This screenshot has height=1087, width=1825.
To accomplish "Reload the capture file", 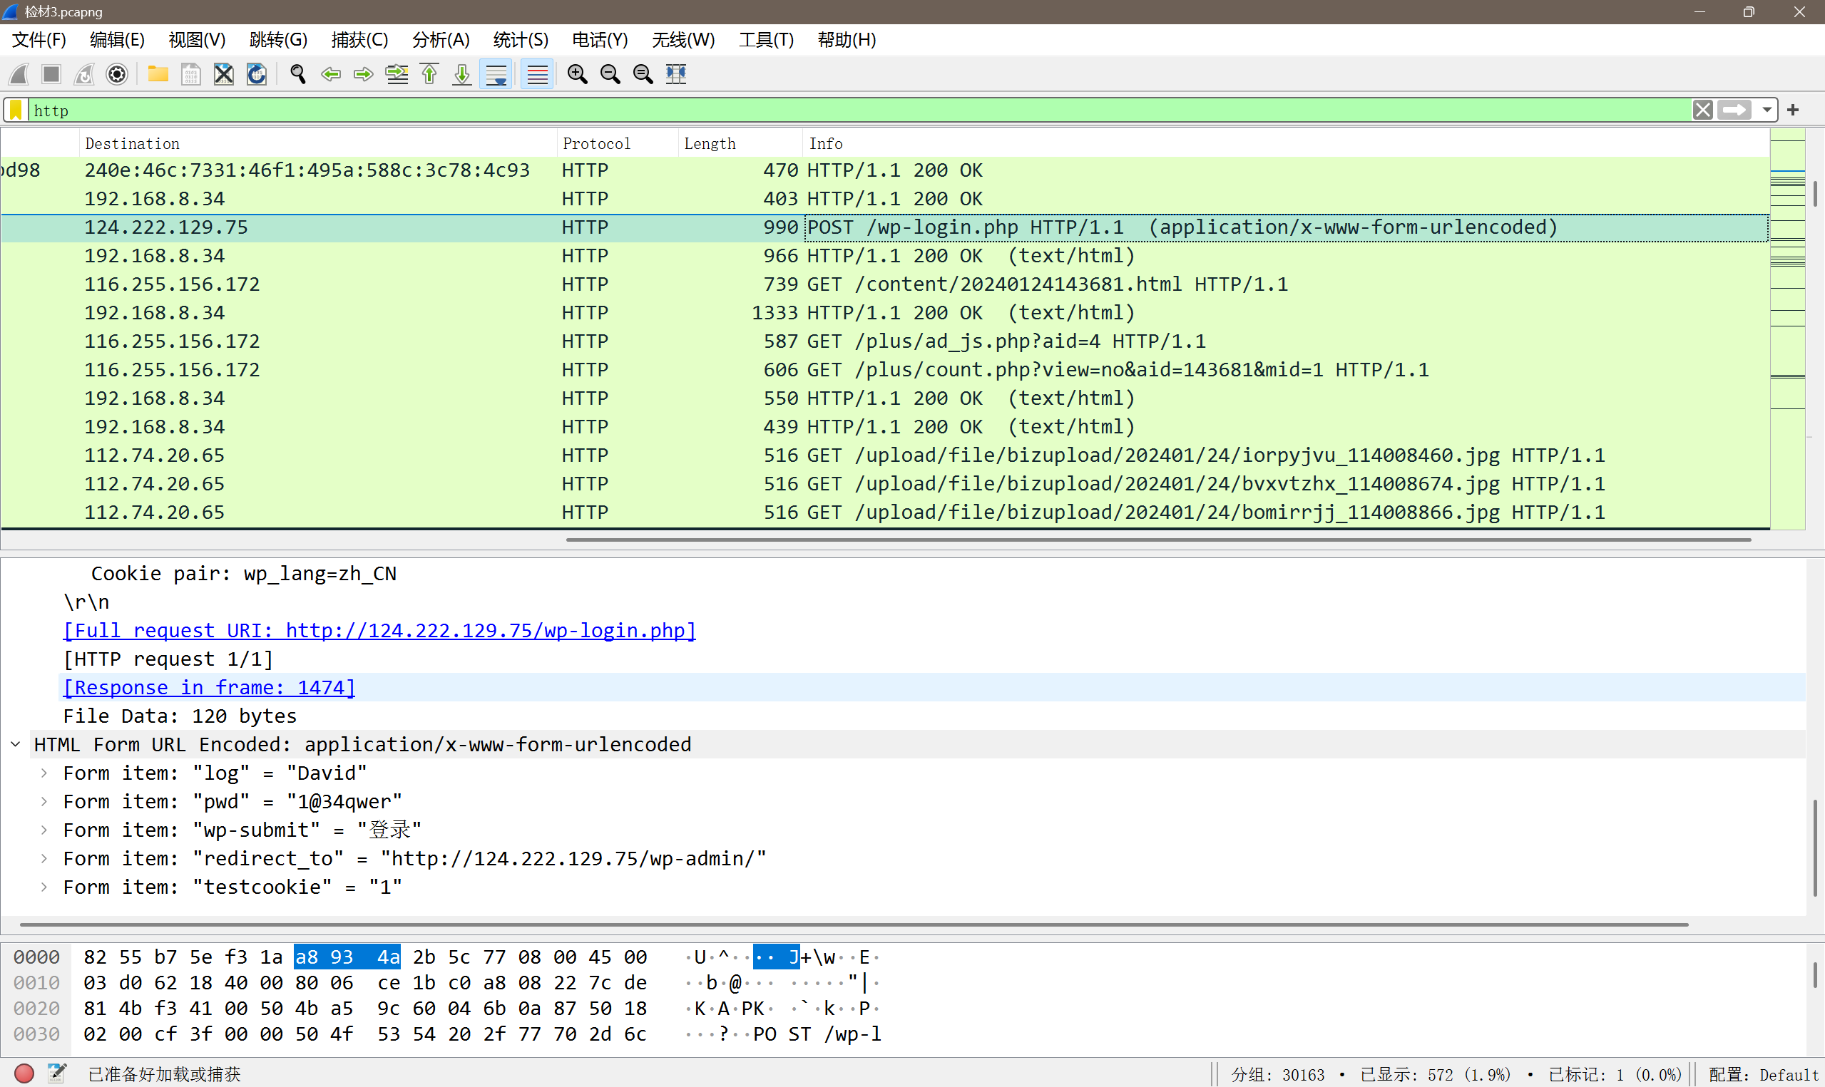I will point(257,74).
